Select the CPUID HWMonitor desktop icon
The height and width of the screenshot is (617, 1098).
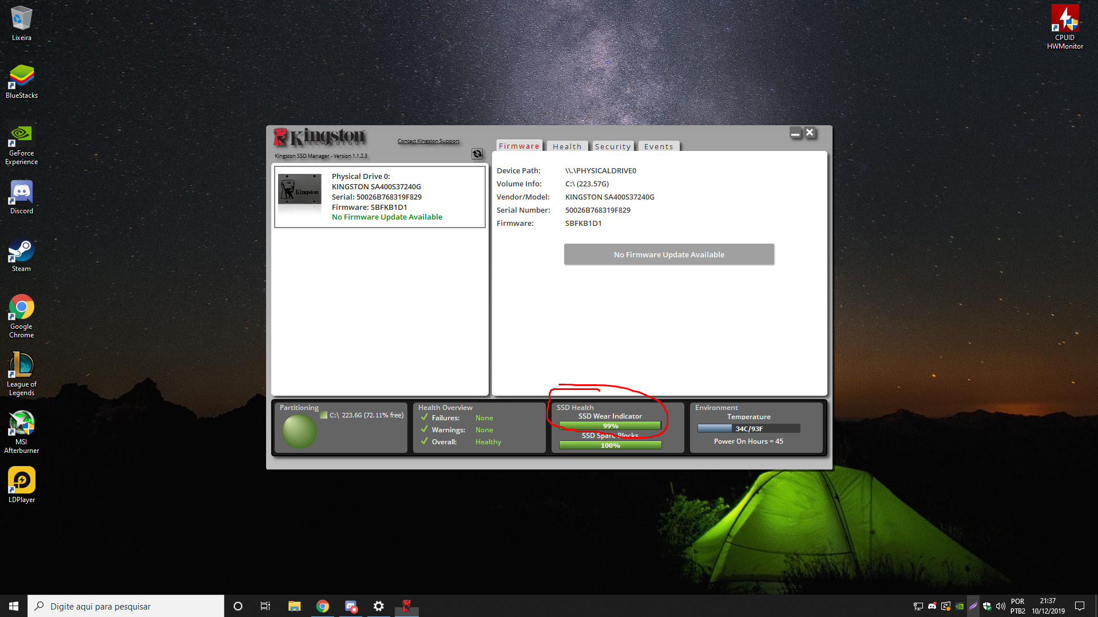[1065, 27]
